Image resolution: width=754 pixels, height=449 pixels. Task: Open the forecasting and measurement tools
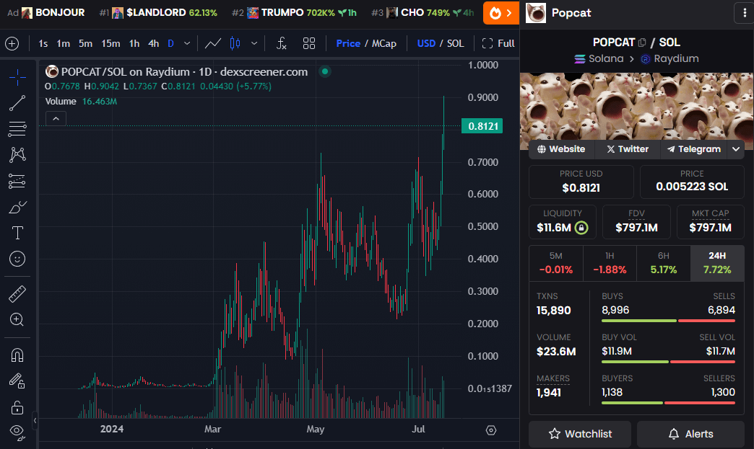coord(17,181)
